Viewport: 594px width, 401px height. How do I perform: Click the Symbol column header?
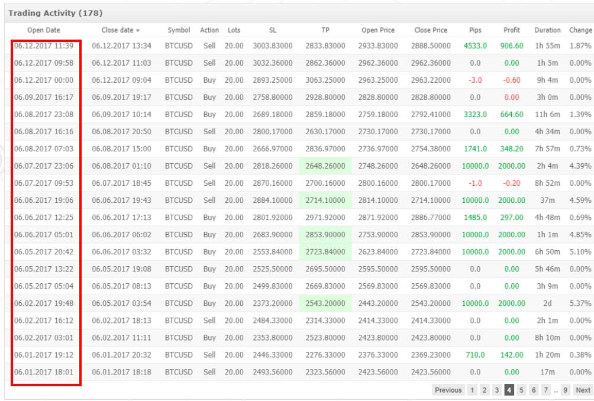(x=179, y=30)
